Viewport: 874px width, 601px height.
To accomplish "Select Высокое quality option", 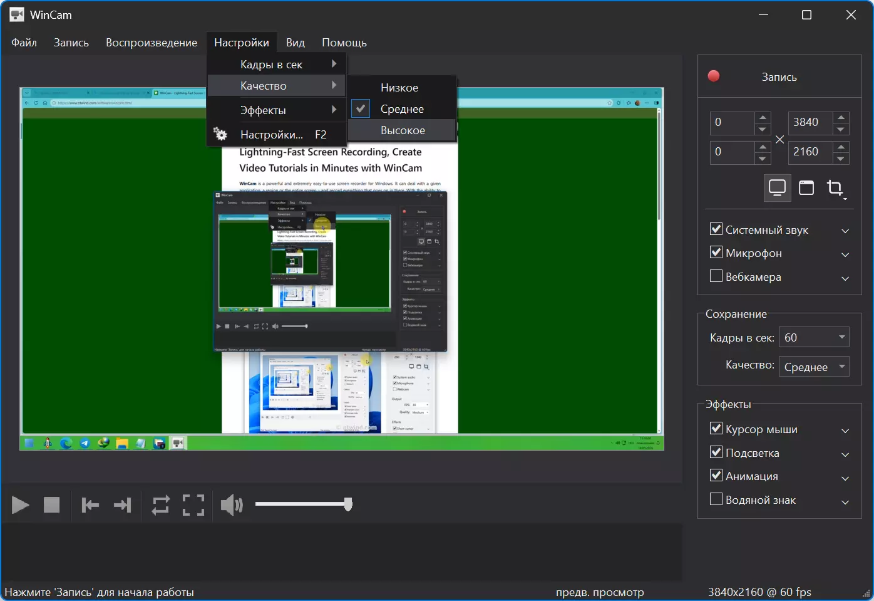I will coord(402,130).
